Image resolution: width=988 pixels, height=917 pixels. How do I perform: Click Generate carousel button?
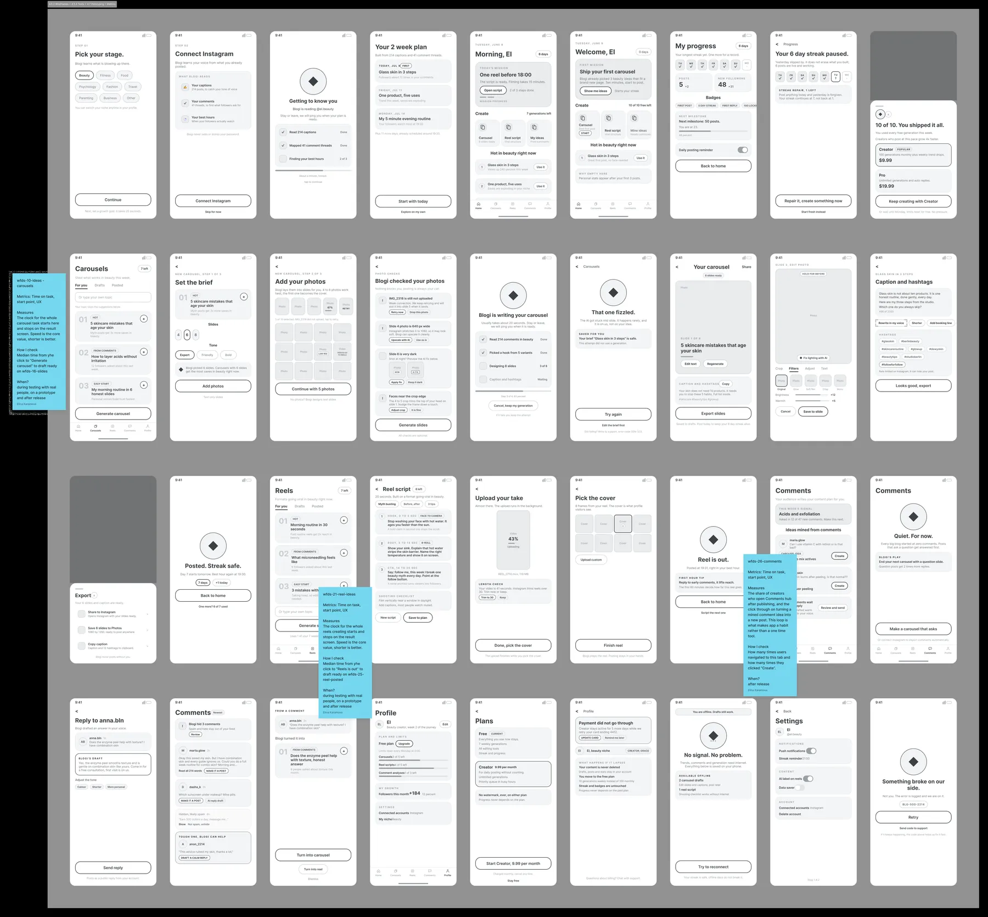[113, 413]
